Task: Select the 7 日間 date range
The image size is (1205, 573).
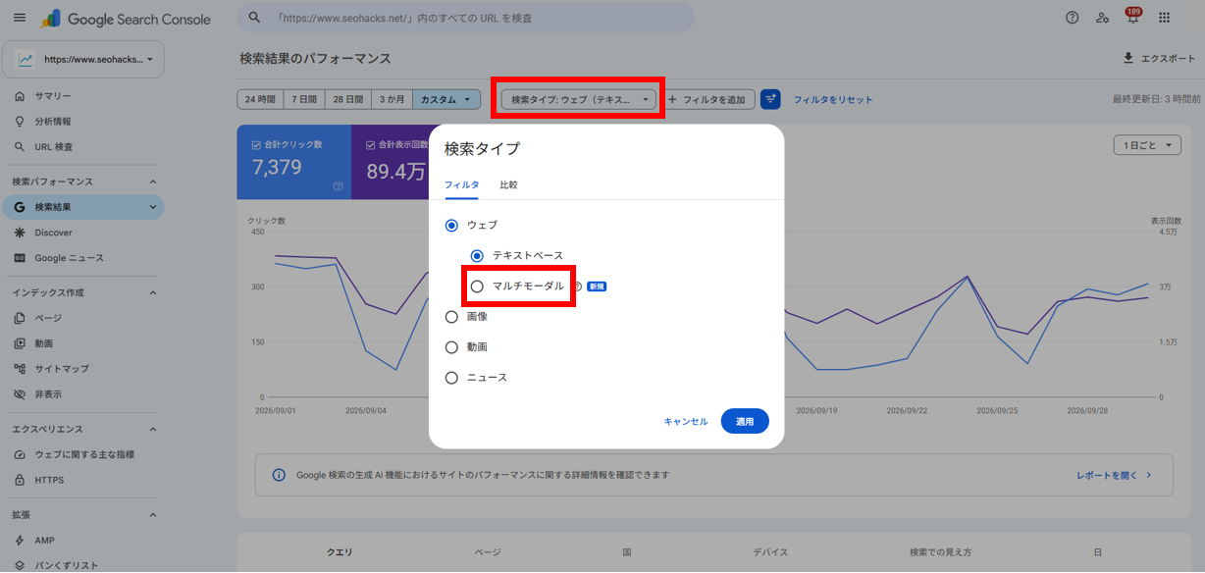Action: click(304, 99)
